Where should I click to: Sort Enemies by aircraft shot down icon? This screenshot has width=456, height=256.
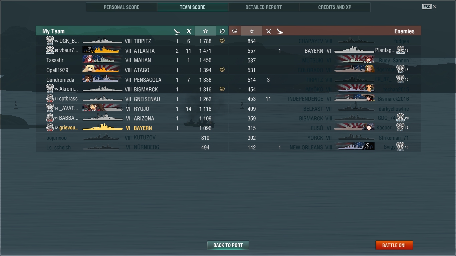click(x=268, y=31)
